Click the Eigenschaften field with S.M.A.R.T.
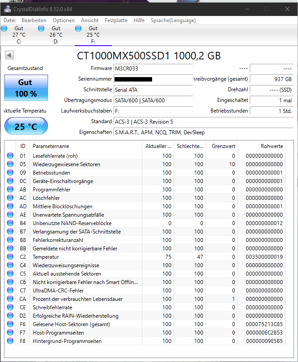Viewport: 298px width, 362px height. 203,132
